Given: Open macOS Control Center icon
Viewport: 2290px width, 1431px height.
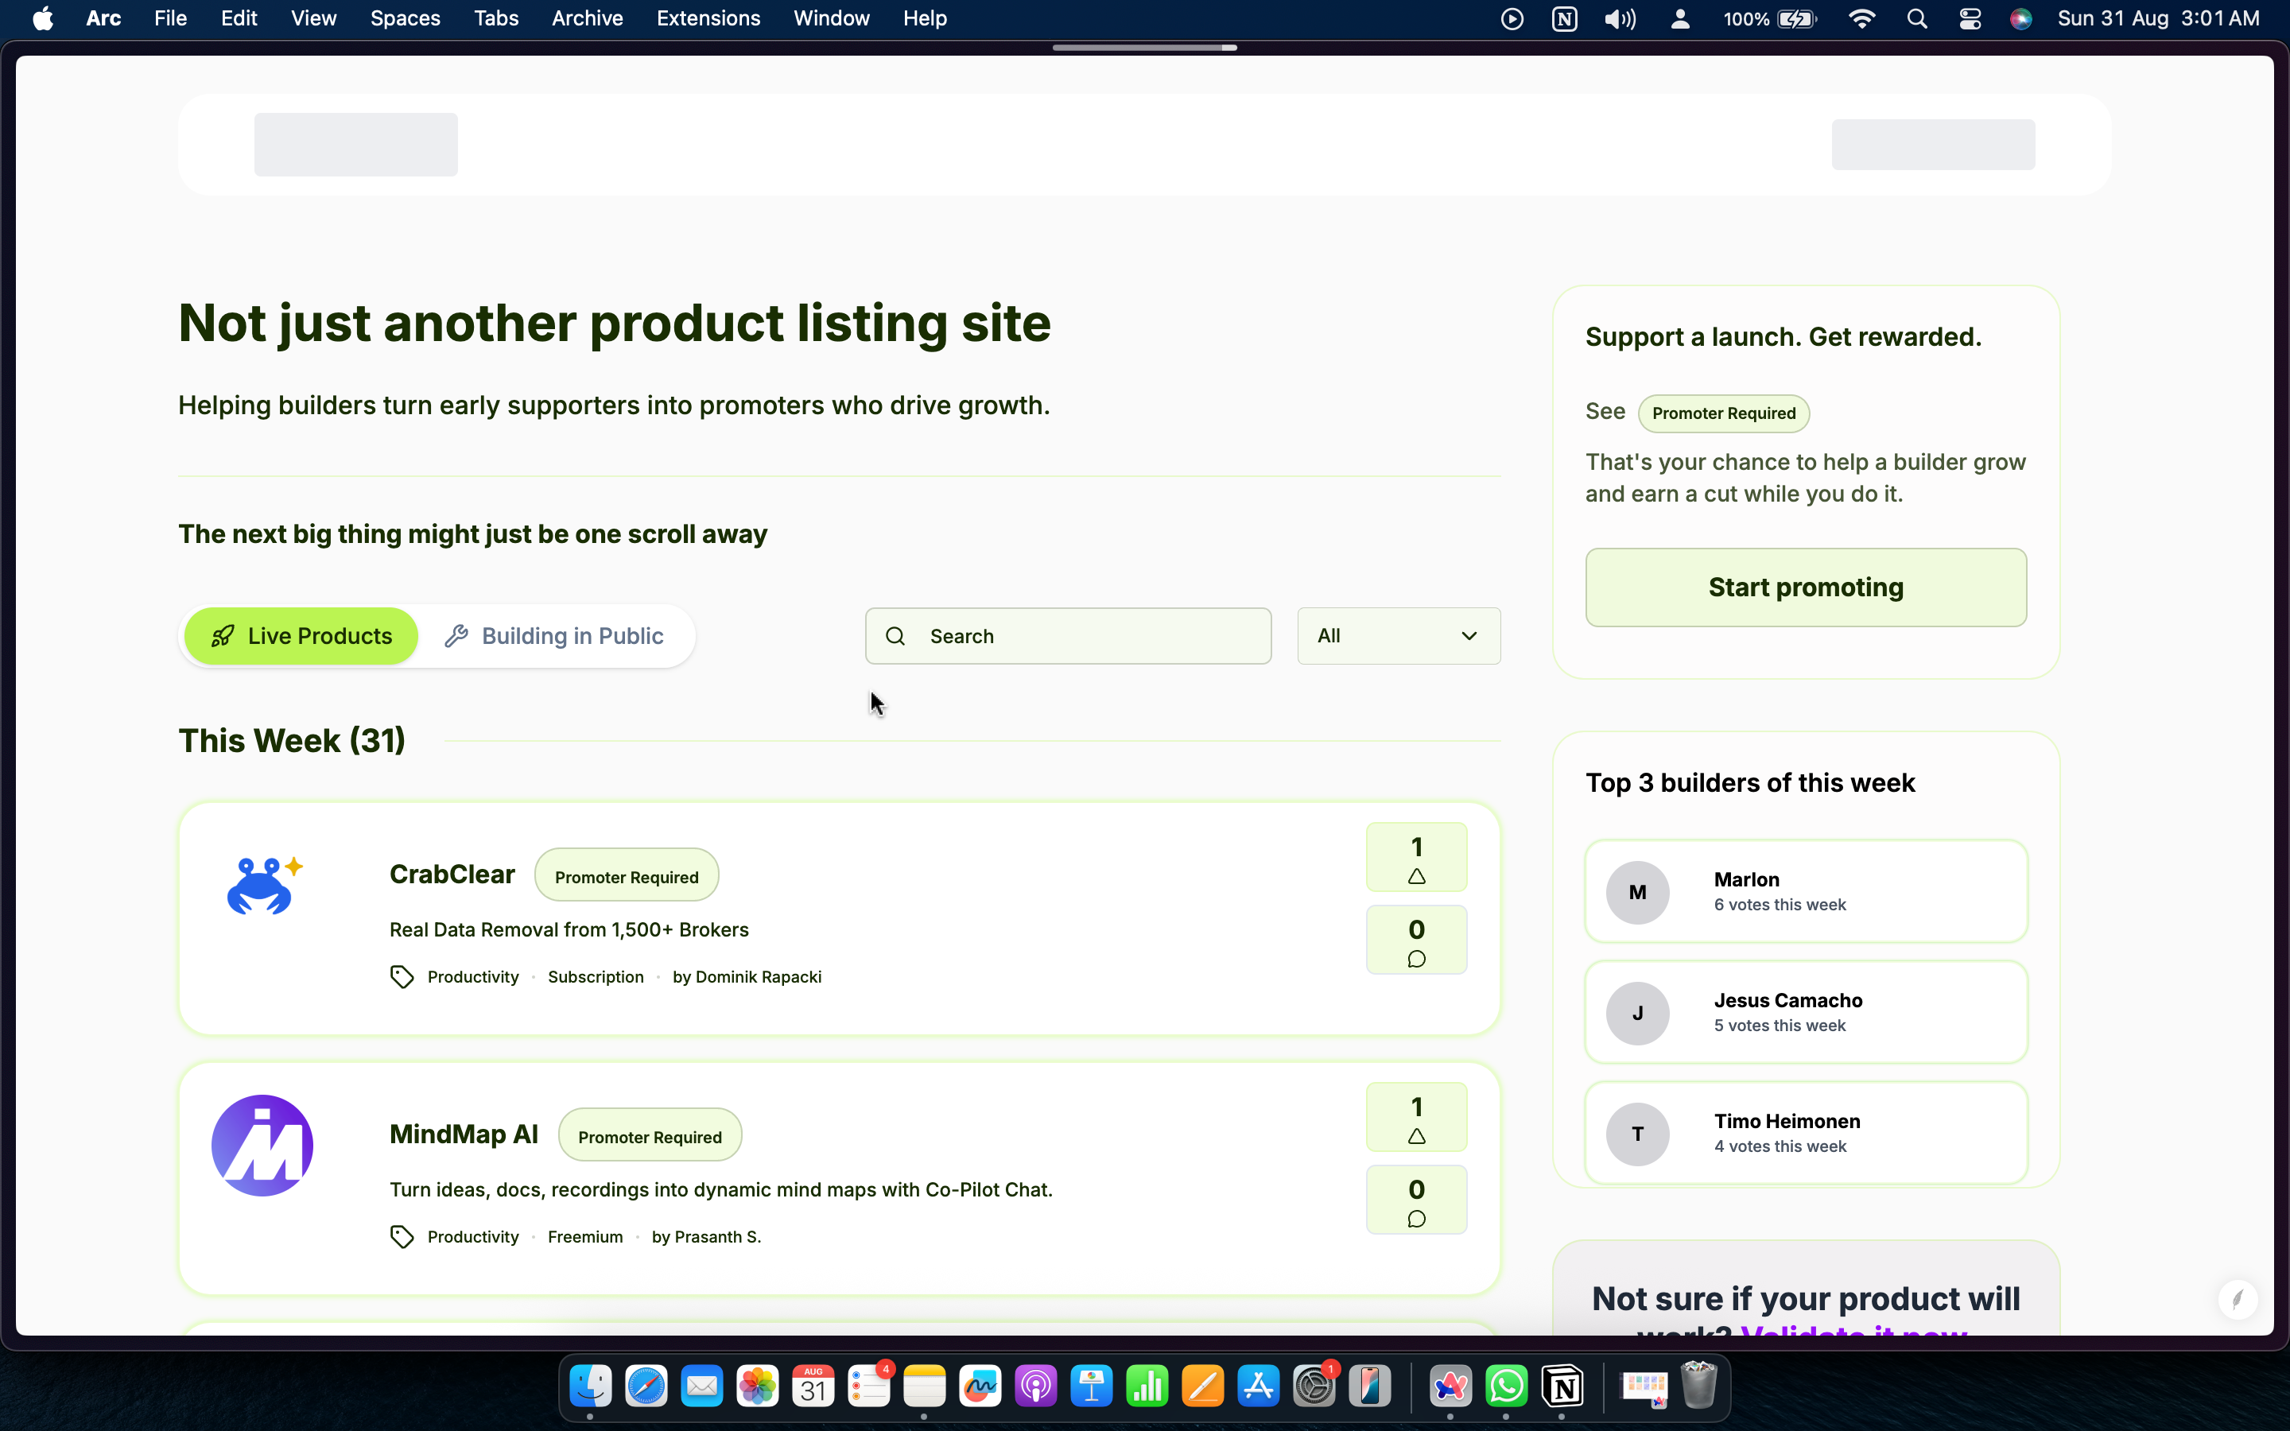Looking at the screenshot, I should pyautogui.click(x=1970, y=19).
